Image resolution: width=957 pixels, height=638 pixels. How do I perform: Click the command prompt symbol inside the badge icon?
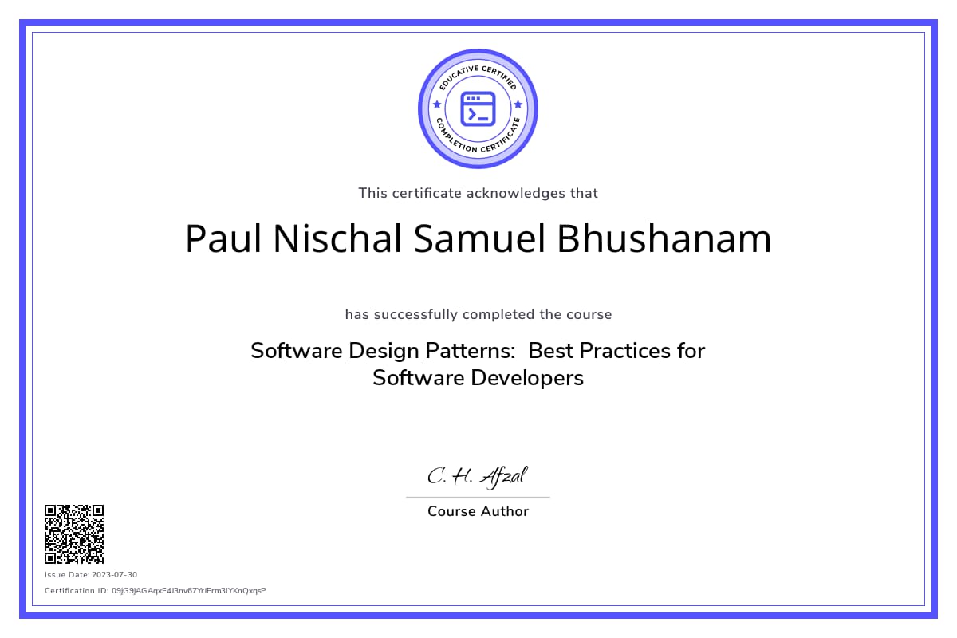pos(472,114)
